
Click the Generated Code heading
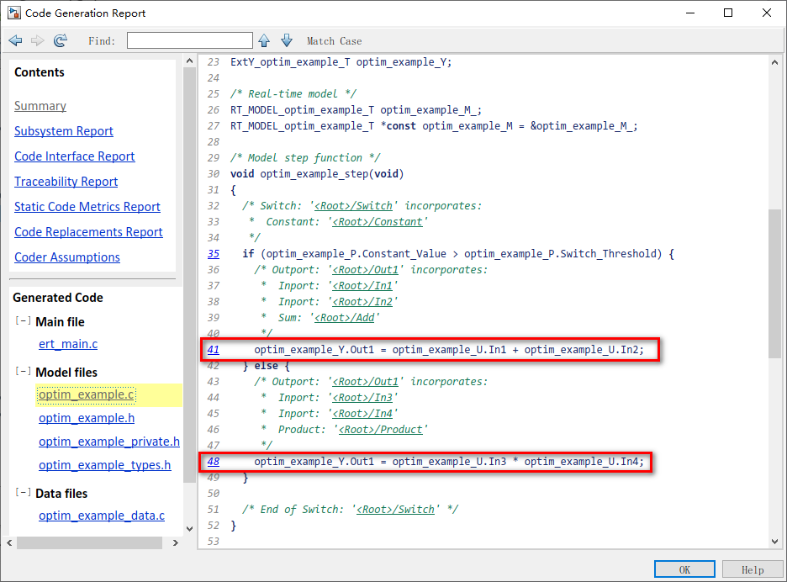pyautogui.click(x=58, y=298)
